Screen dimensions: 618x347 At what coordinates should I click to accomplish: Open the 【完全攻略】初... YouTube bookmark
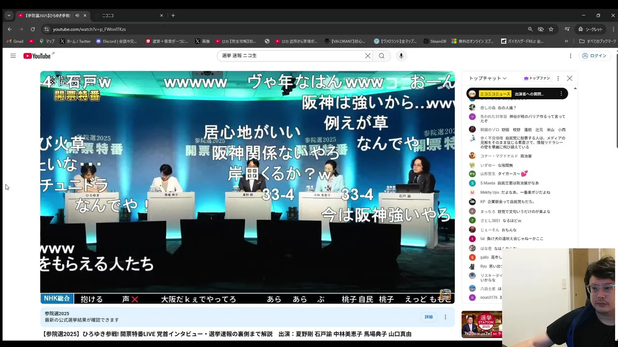tap(236, 41)
